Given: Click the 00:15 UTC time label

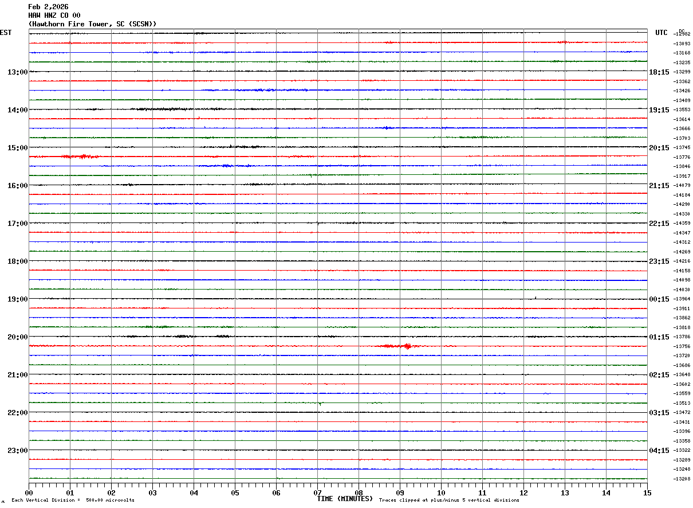Looking at the screenshot, I should (x=659, y=299).
